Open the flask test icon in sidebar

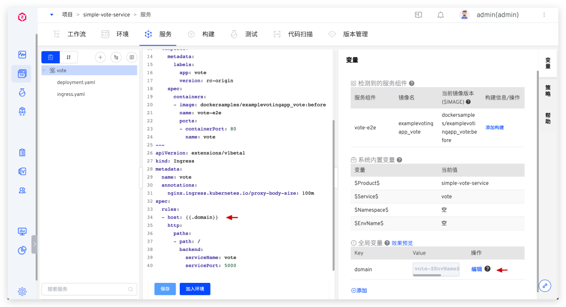[22, 93]
